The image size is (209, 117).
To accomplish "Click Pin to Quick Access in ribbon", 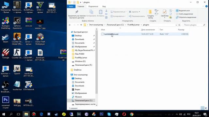I will [77, 14].
